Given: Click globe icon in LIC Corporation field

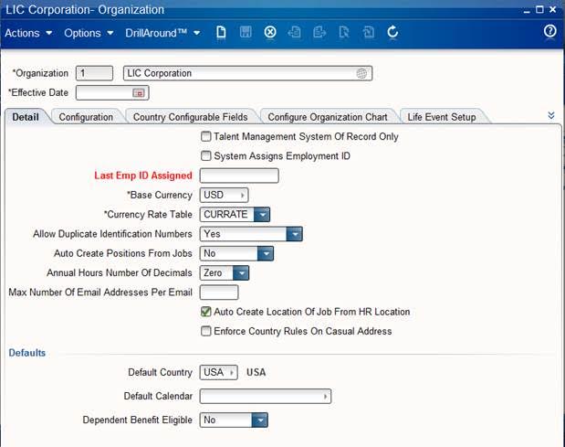Looking at the screenshot, I should tap(361, 73).
